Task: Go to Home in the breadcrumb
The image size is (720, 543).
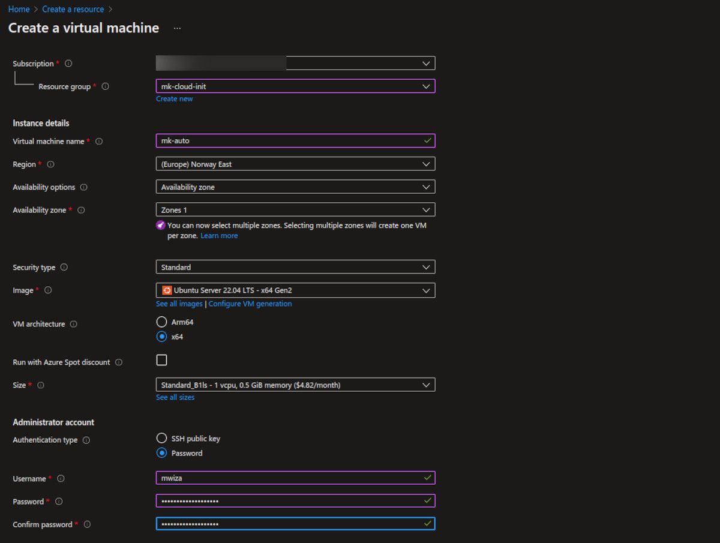Action: click(x=19, y=9)
